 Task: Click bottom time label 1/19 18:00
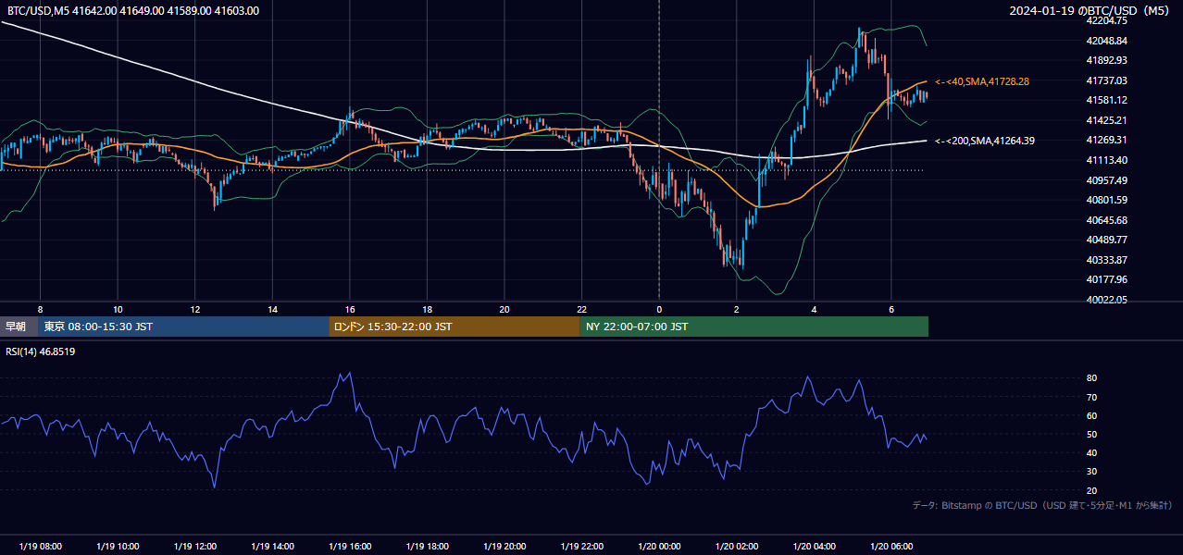[x=427, y=547]
